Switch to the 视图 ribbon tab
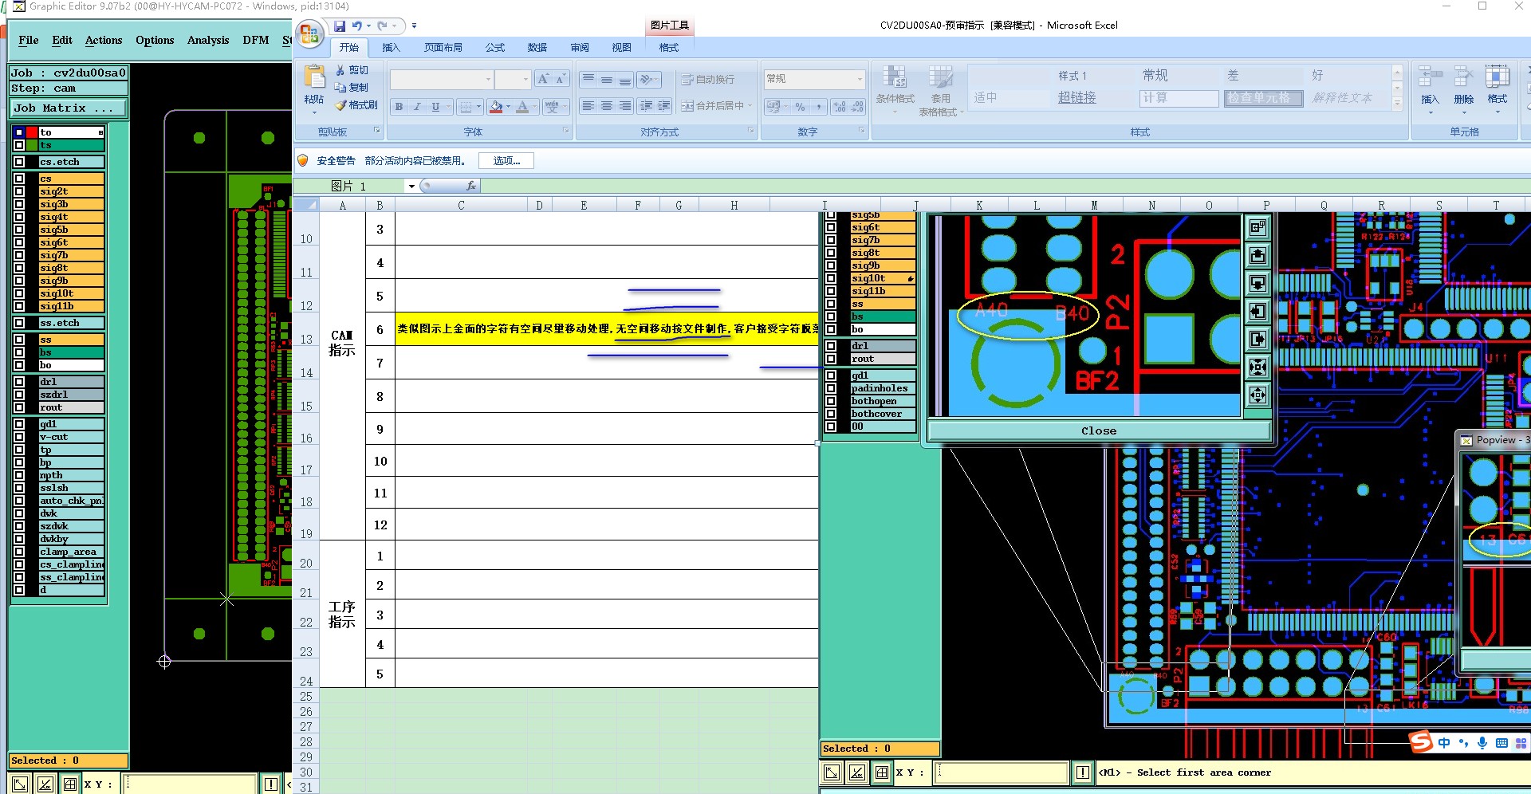 click(x=621, y=48)
